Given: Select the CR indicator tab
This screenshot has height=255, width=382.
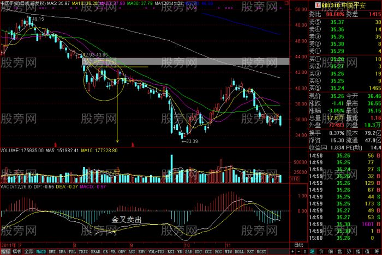Looking at the screenshot, I should point(105,252).
